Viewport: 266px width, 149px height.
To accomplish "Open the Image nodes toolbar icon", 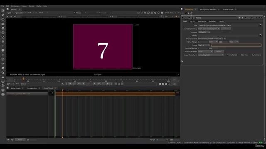I will [x=3, y=11].
